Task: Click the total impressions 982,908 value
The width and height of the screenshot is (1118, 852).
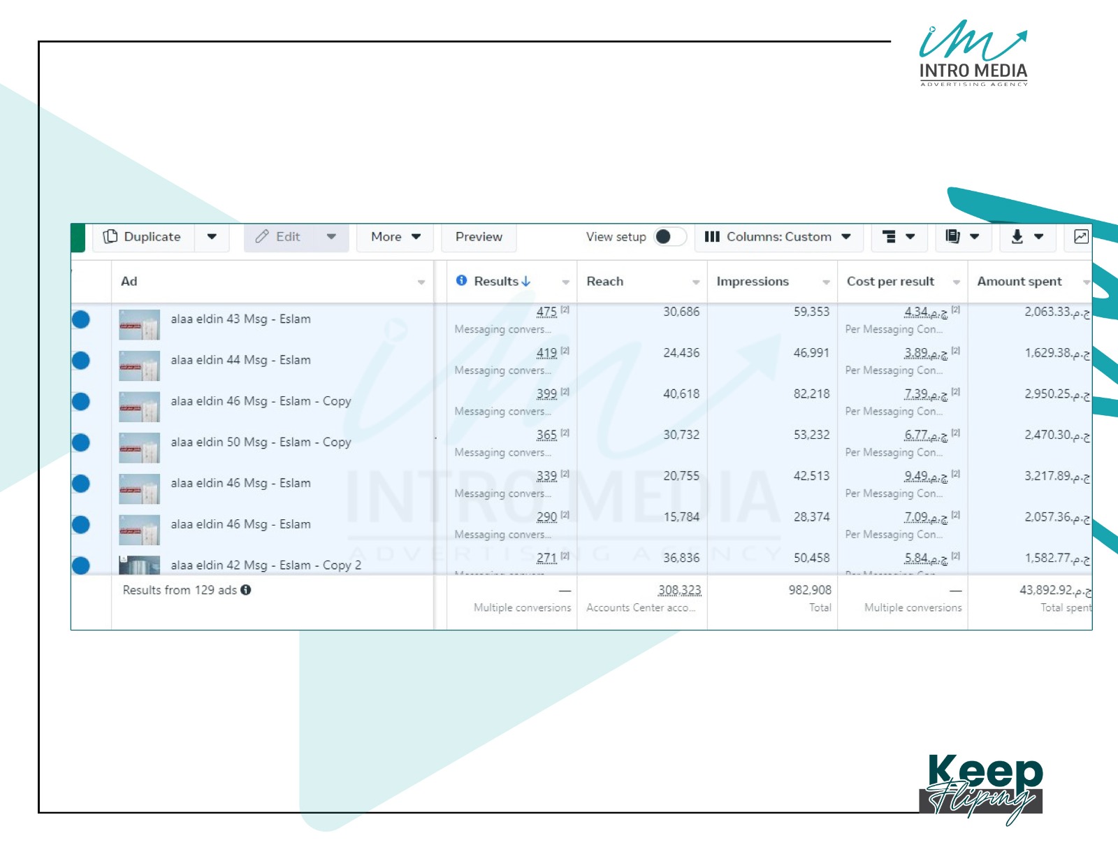Action: (x=810, y=591)
